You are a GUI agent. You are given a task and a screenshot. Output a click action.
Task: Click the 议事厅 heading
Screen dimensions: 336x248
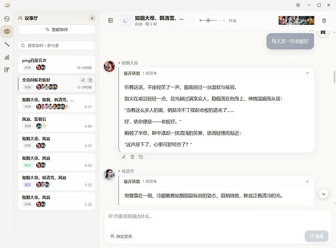tap(31, 18)
